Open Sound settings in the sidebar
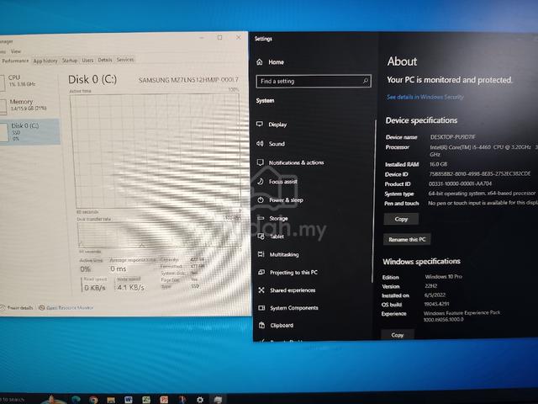This screenshot has height=404, width=538. click(271, 144)
